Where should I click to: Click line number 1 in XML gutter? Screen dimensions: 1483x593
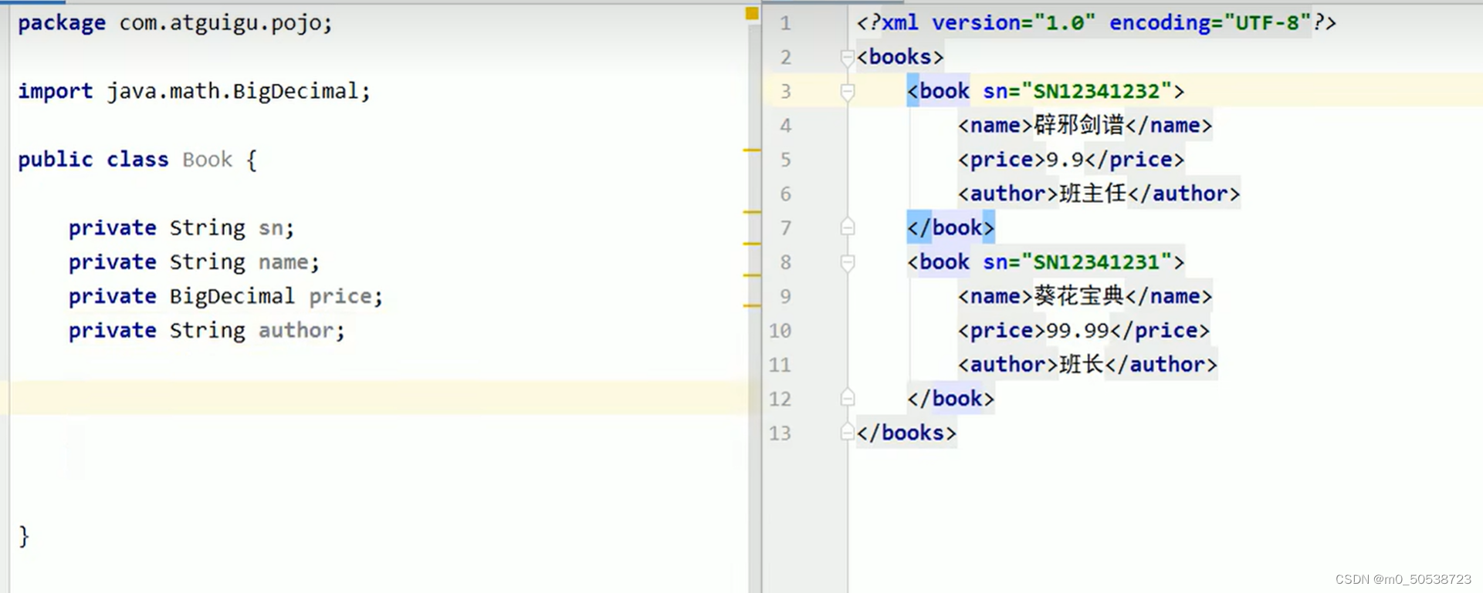click(x=785, y=23)
